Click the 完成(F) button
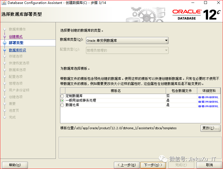Viewport: 223px width, 169px height. pos(181,165)
